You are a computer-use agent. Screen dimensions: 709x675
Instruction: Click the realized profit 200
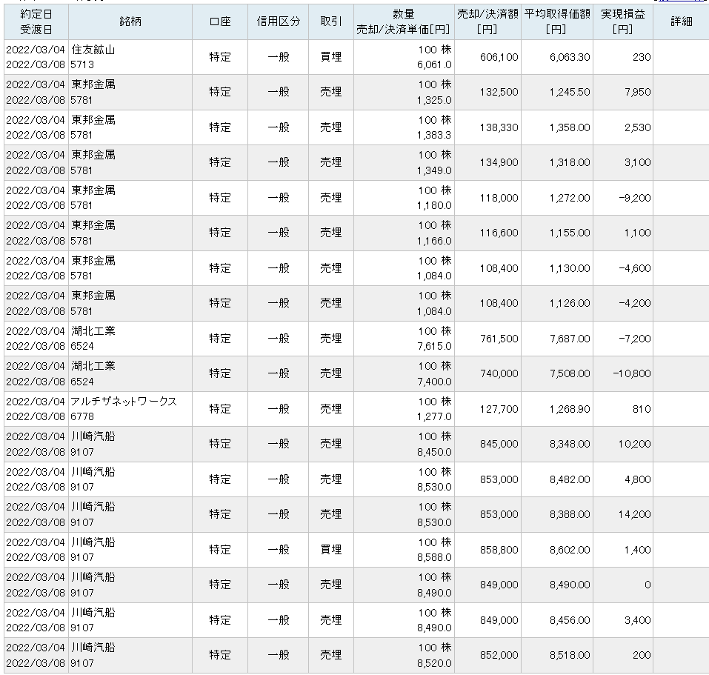(x=642, y=655)
